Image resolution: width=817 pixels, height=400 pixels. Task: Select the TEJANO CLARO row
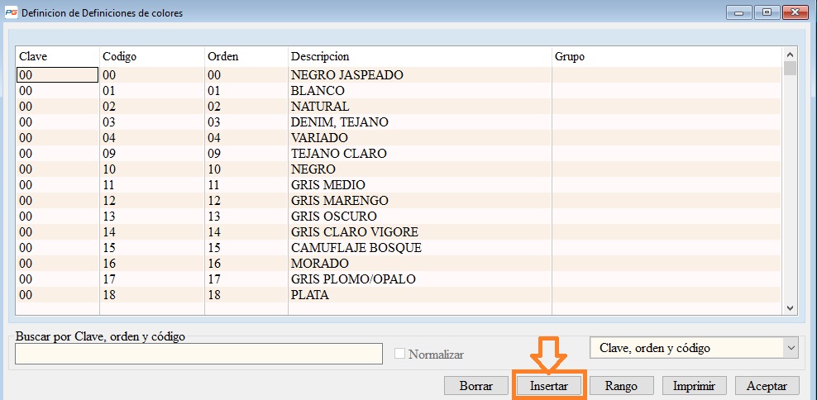coord(399,154)
